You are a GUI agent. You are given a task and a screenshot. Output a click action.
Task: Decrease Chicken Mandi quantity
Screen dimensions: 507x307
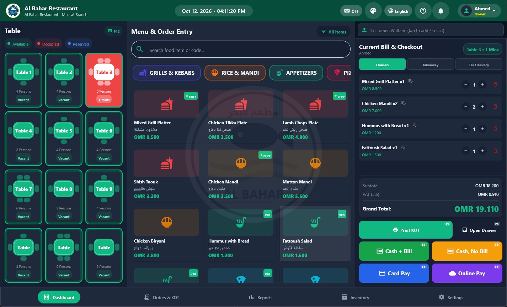[466, 107]
